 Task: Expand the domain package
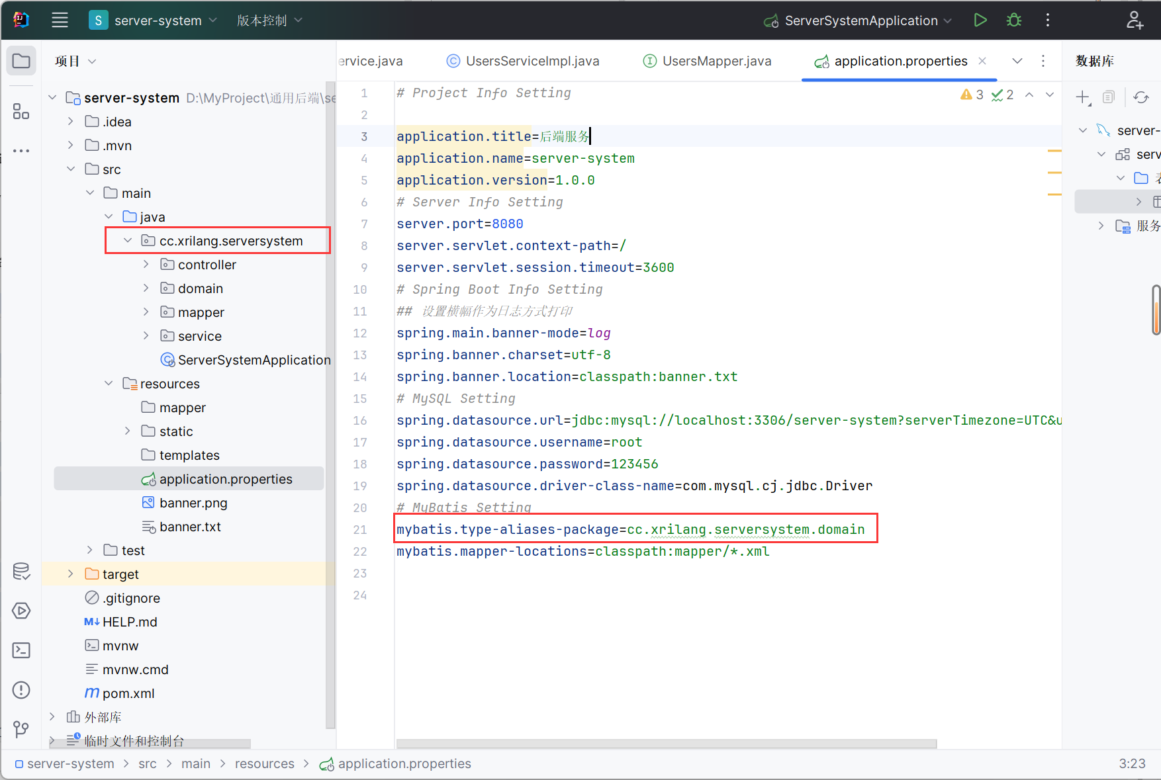point(146,288)
